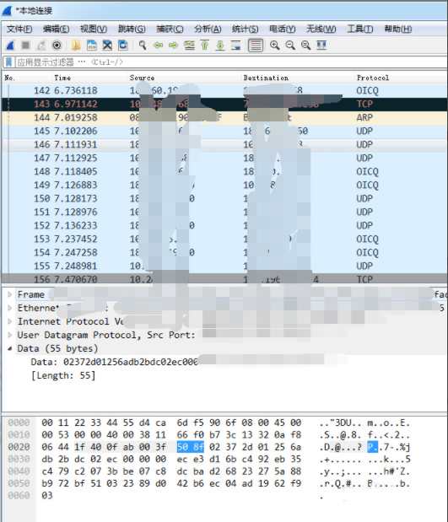Start capture with the shark fin icon
Viewport: 448px width, 522px height.
tap(10, 46)
